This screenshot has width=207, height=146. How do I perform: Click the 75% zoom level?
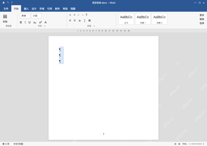coord(184,144)
